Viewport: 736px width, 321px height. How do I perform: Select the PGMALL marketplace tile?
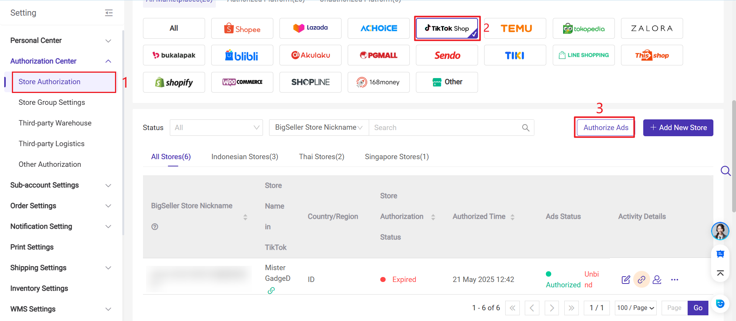coord(379,55)
